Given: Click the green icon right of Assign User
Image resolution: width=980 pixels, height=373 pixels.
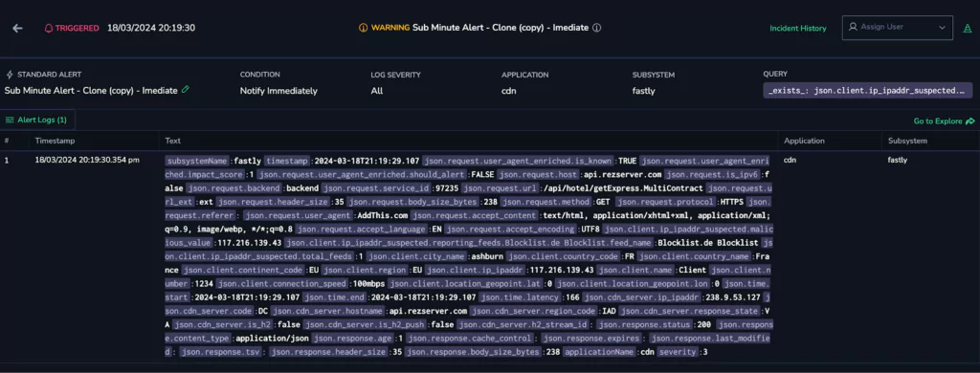Looking at the screenshot, I should [967, 28].
